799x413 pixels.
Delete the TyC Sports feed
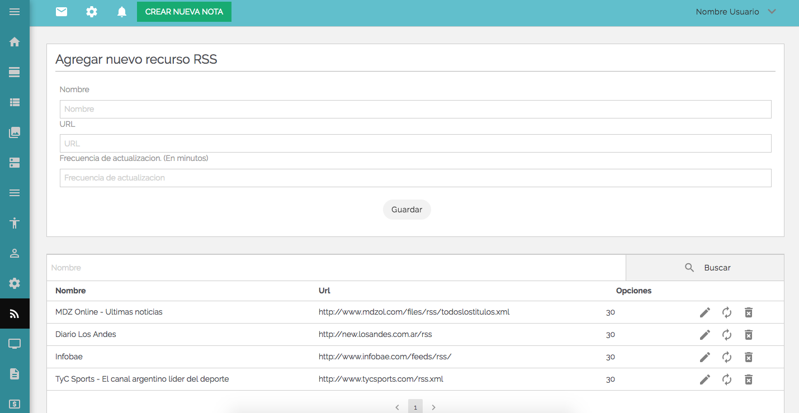tap(749, 379)
